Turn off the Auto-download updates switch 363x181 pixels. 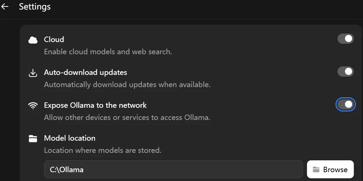345,72
